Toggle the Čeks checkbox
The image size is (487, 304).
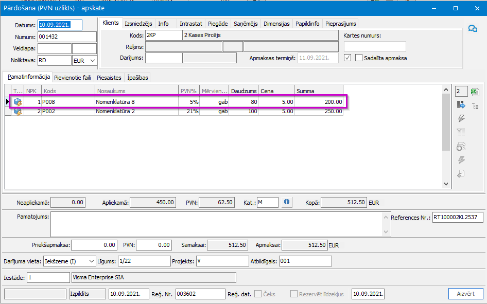click(x=258, y=294)
